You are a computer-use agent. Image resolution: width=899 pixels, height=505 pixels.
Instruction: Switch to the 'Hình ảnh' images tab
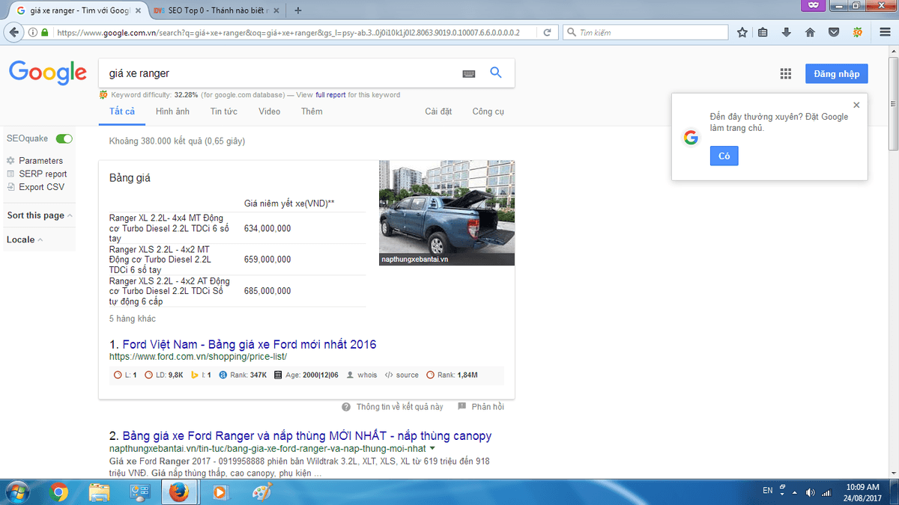(x=172, y=111)
